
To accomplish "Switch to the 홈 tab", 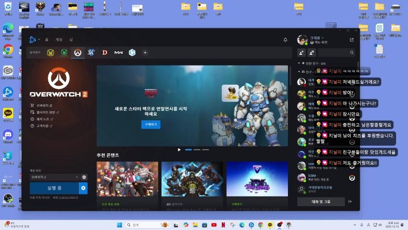I will click(x=47, y=40).
